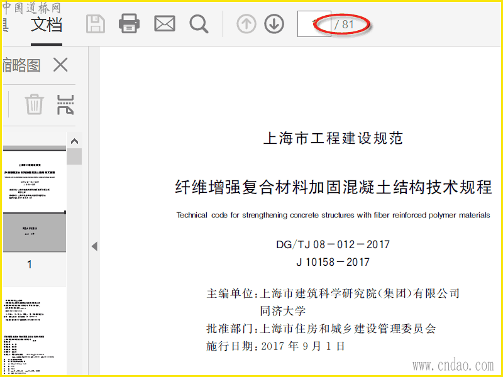Send document by email envelope icon
Image resolution: width=503 pixels, height=377 pixels.
(x=165, y=24)
